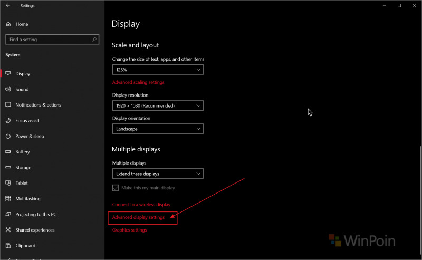Click the search magnifier icon
This screenshot has width=422, height=260.
pyautogui.click(x=94, y=40)
